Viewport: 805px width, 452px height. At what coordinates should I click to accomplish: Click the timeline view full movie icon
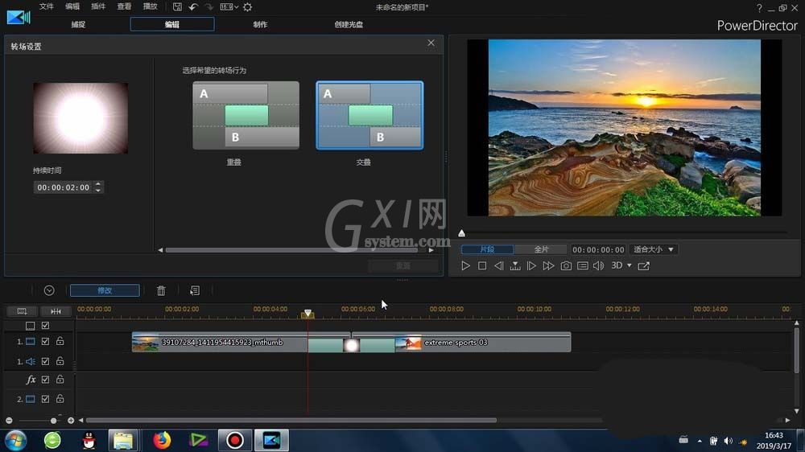tap(22, 311)
